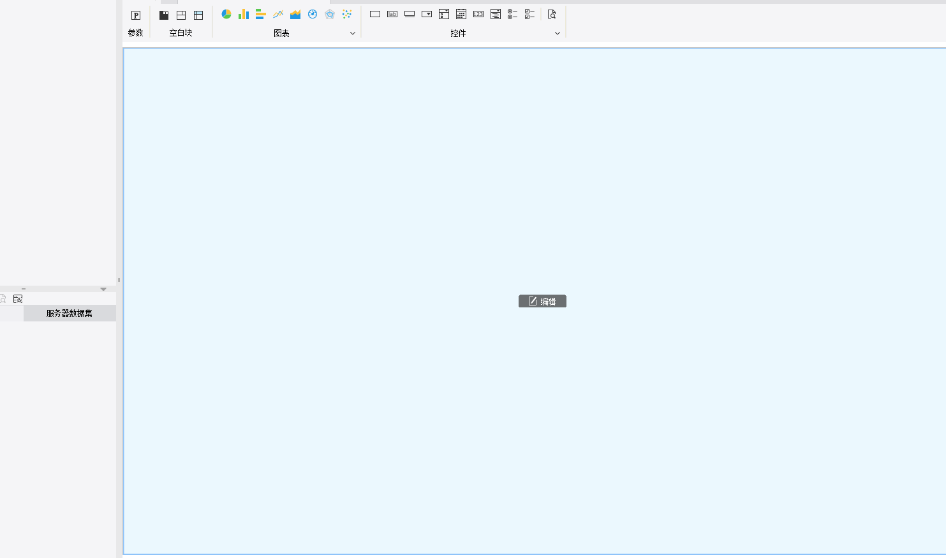Screen dimensions: 946x558
Task: Add the calendar date widget
Action: [x=461, y=14]
